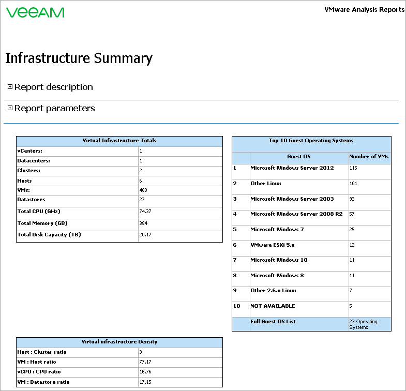Click the Total CPU value 74.37
Screen dimensions: 406x391
pos(145,212)
